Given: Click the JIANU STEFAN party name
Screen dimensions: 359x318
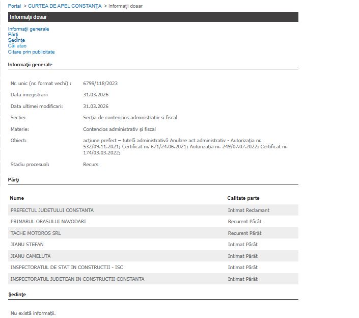Looking at the screenshot, I should click(x=27, y=245).
